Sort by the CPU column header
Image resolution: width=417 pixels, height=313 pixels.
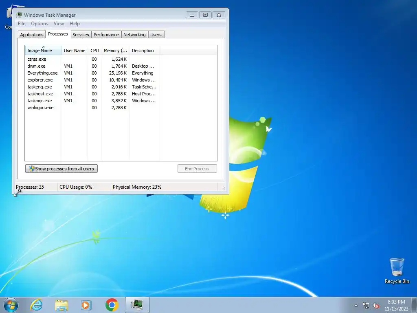(x=94, y=50)
